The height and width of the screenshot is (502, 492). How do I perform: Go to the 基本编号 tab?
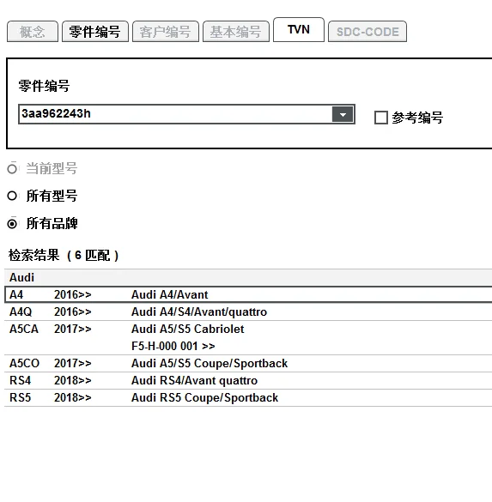click(x=236, y=32)
